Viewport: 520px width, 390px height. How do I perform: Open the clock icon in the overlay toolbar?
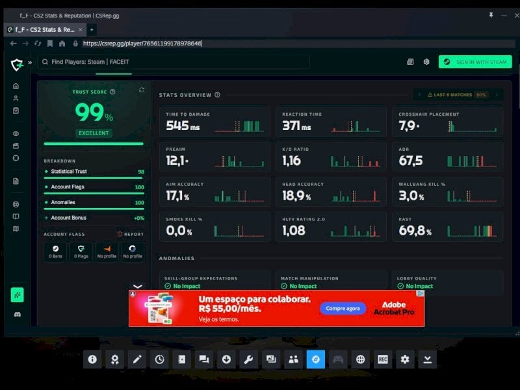pos(159,359)
